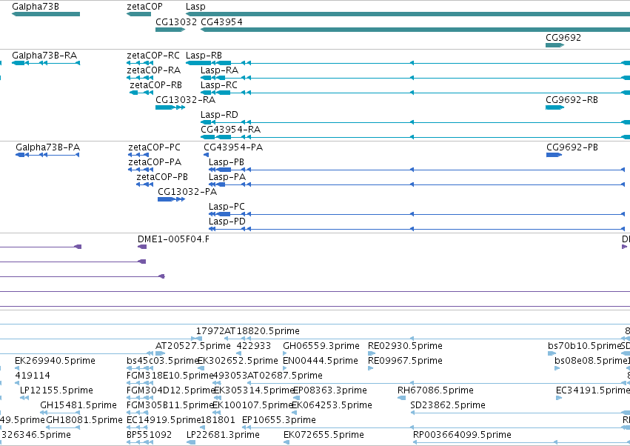Select the 419114 EST label
This screenshot has width=630, height=446.
33,376
